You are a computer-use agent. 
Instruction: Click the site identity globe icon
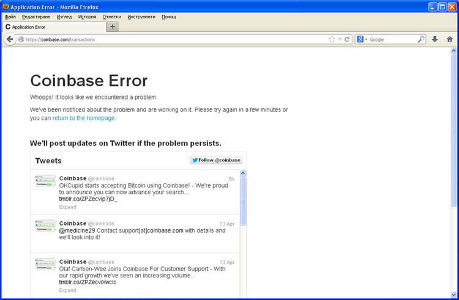point(21,39)
